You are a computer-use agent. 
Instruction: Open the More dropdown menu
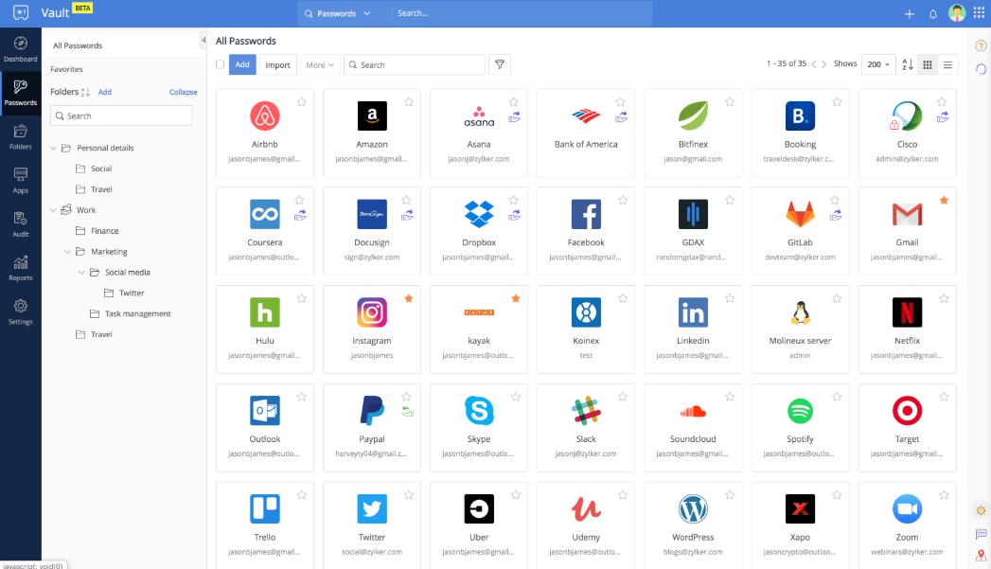(x=319, y=64)
